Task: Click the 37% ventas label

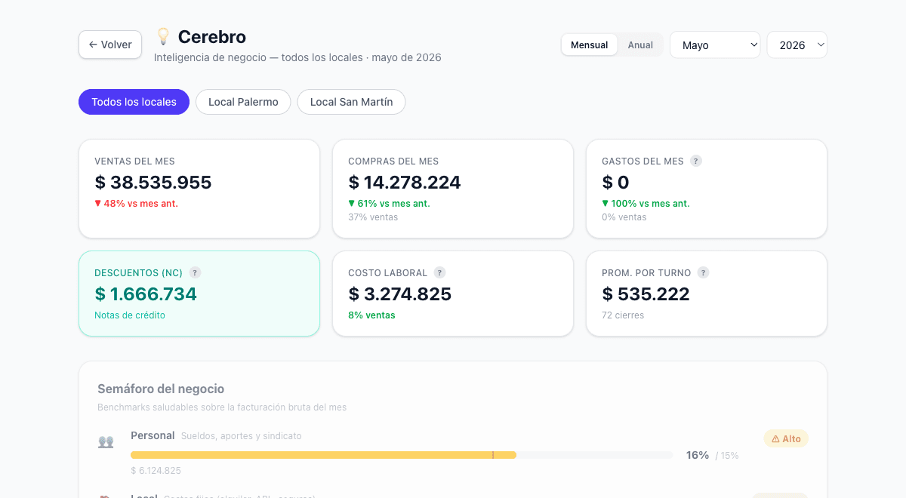Action: (x=373, y=217)
